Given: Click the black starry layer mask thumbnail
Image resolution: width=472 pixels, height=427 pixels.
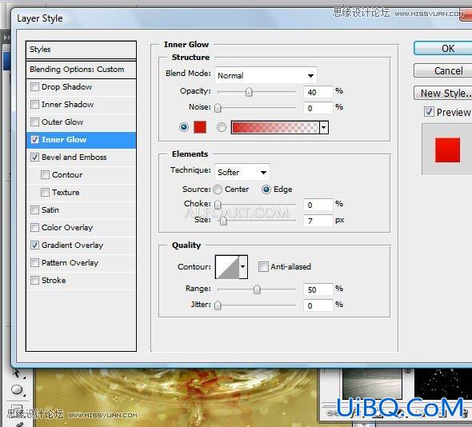Looking at the screenshot, I should click(443, 383).
